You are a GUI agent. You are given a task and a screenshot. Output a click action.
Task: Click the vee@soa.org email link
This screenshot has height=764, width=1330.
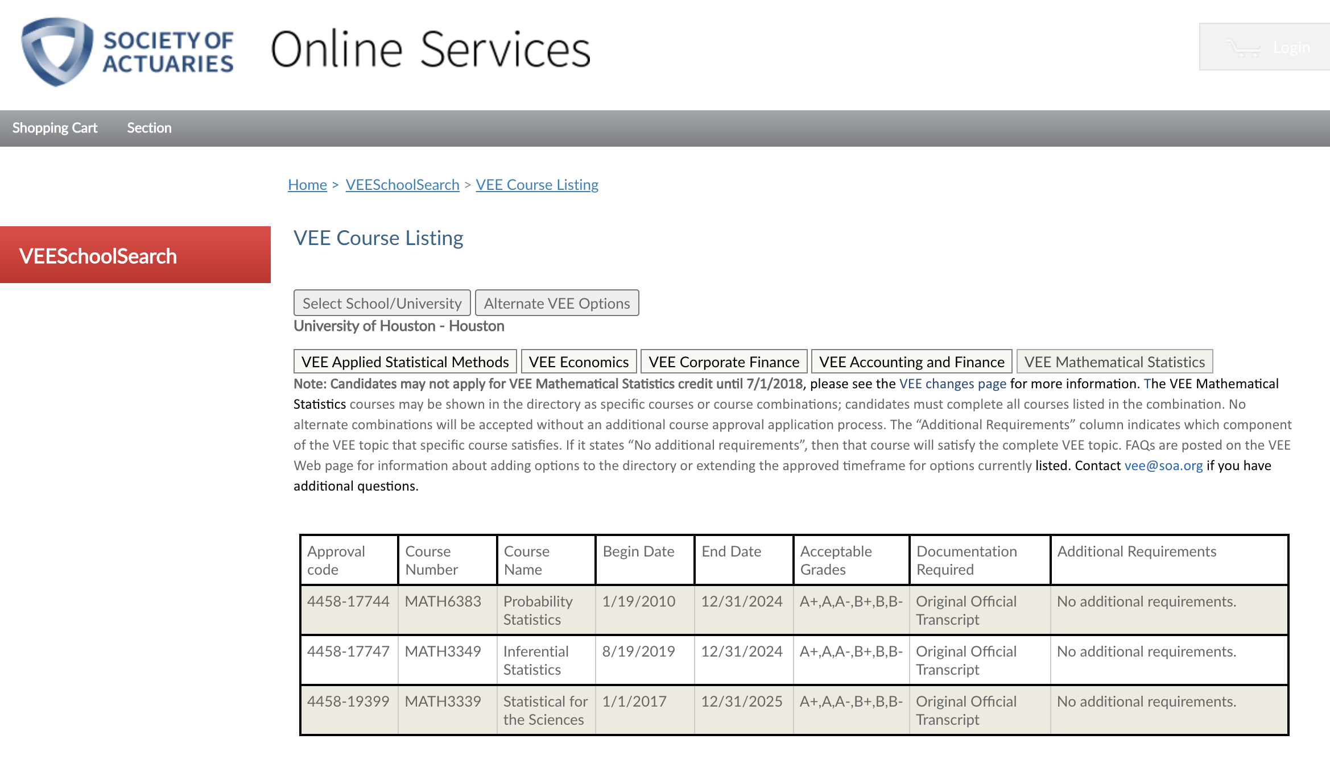1163,466
